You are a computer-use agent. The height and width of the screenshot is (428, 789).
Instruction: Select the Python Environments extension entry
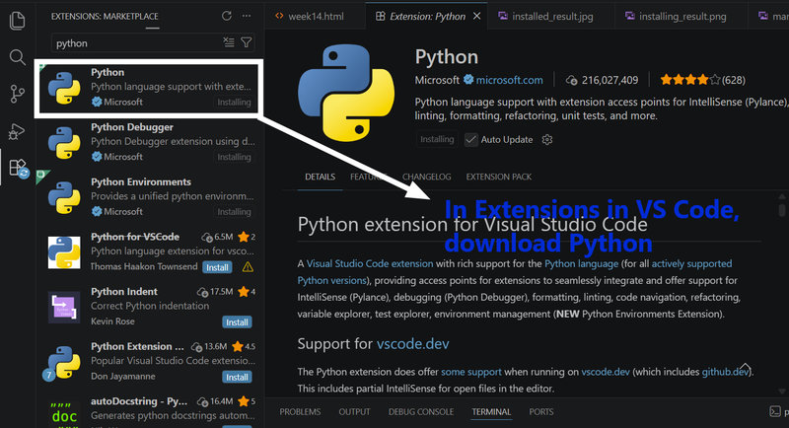tap(151, 196)
